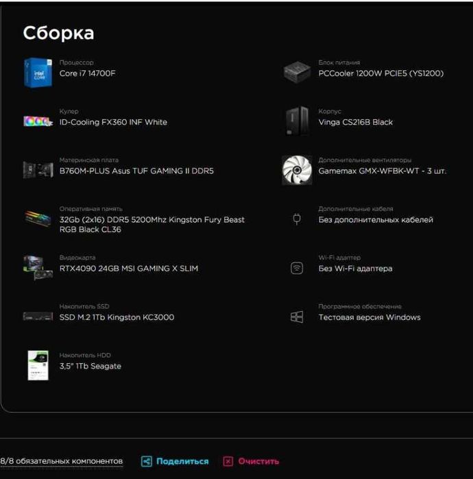Select B760M-PLUS Asus TUF GAMING II DDR5
Screen dimensions: 473x479
coord(136,171)
